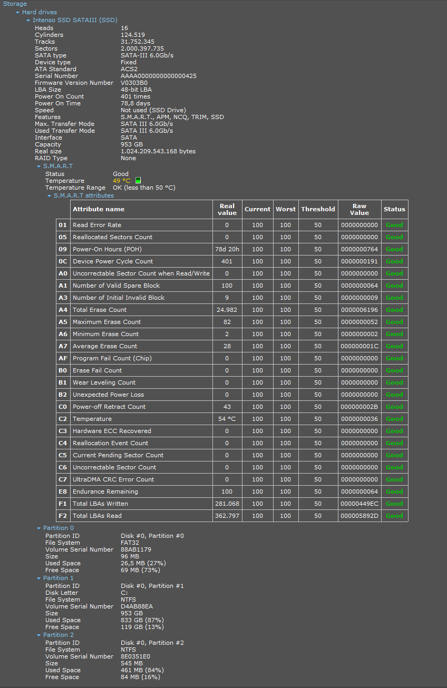This screenshot has height=688, width=447.
Task: Click the green temperature indicator icon
Action: point(138,181)
